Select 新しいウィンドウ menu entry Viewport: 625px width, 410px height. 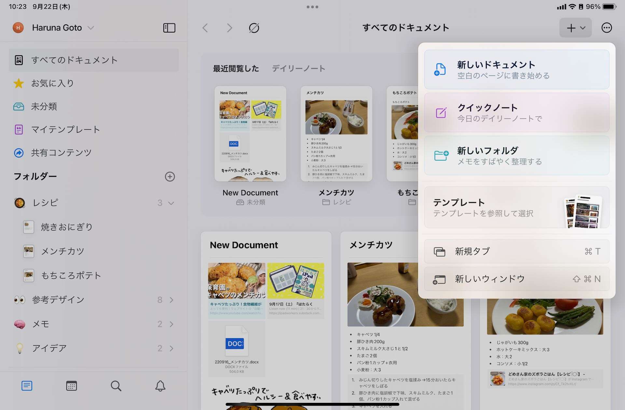[517, 279]
